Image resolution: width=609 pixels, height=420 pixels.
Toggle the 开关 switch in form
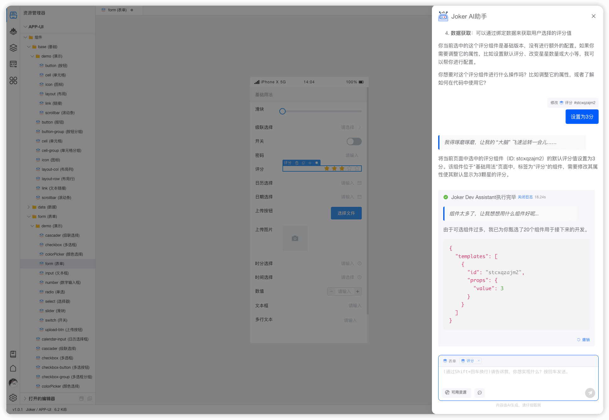coord(354,141)
